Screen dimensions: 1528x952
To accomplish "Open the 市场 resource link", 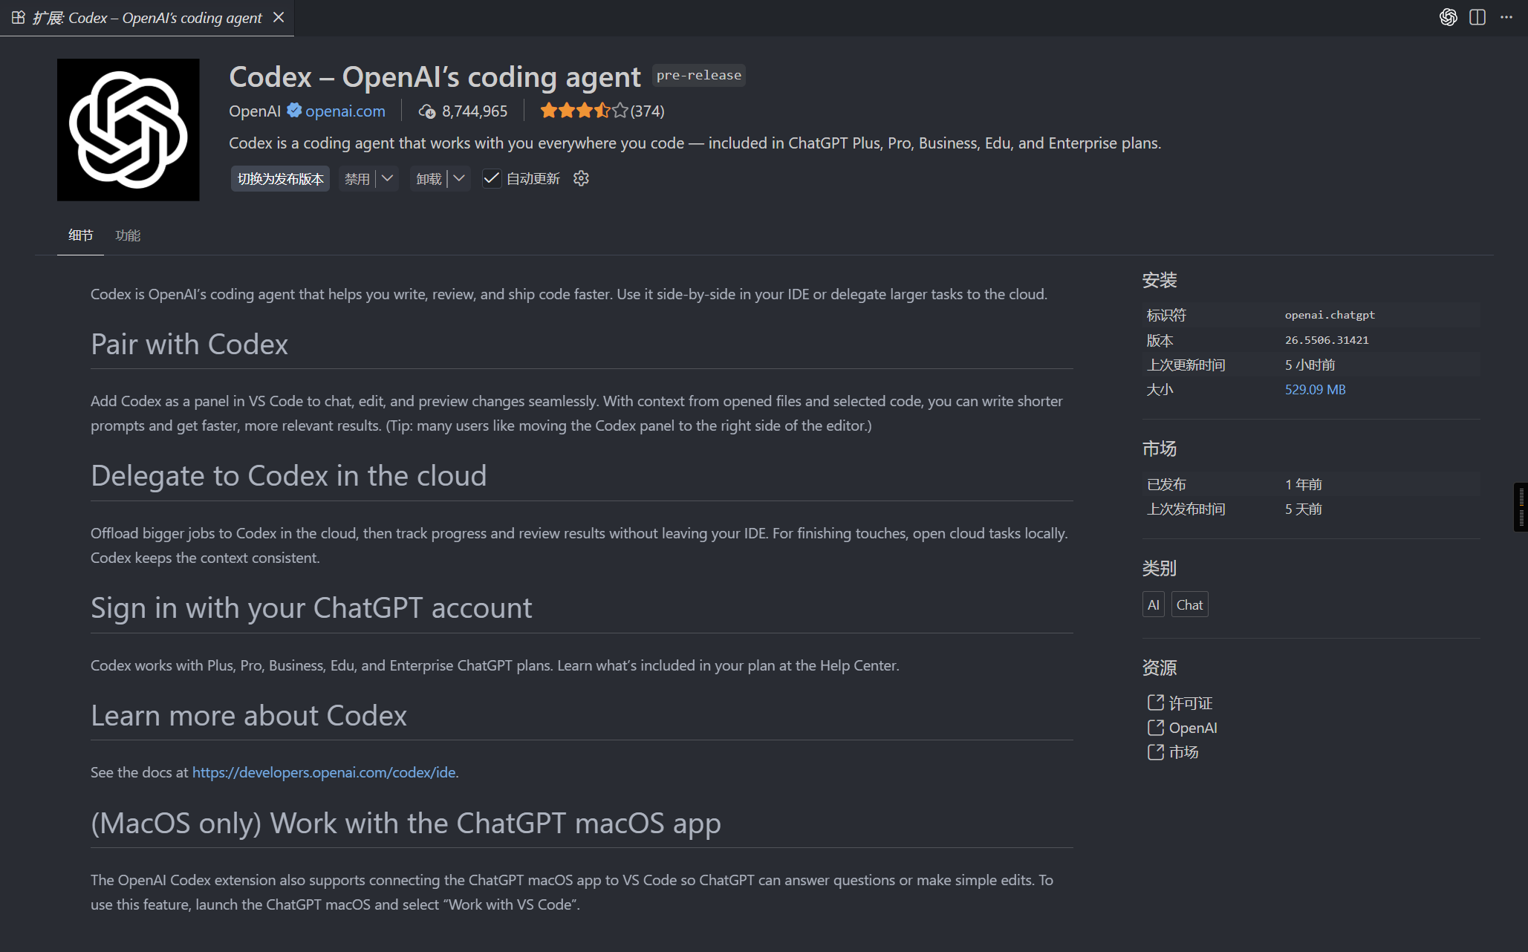I will [x=1183, y=752].
